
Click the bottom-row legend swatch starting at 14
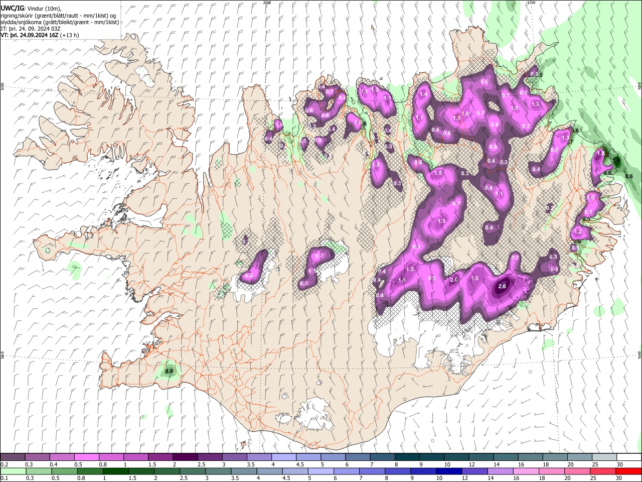click(x=500, y=471)
